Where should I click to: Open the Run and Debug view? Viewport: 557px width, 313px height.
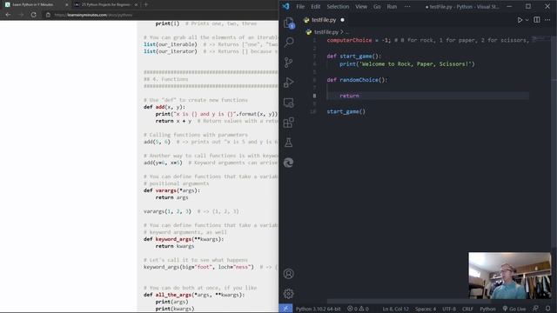pyautogui.click(x=288, y=83)
